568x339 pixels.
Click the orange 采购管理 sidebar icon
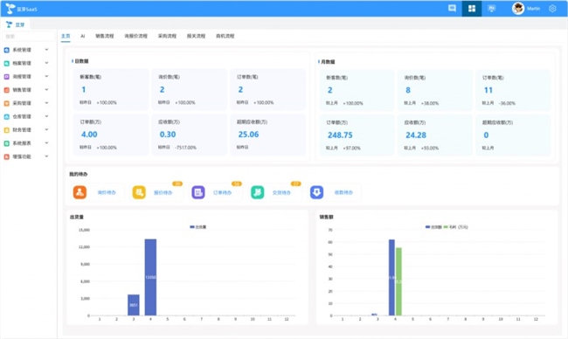(6, 103)
